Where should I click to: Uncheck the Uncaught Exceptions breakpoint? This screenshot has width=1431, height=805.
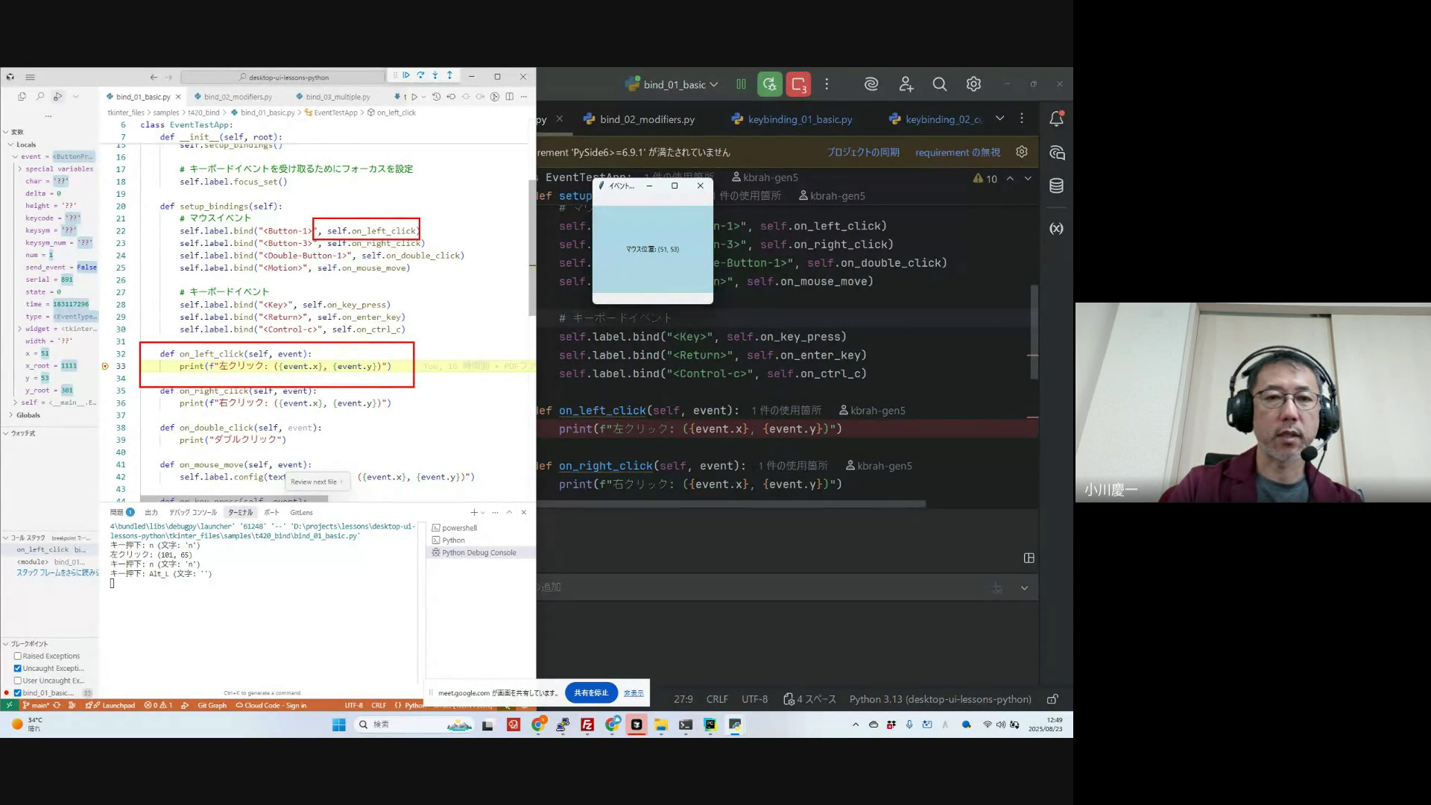18,668
